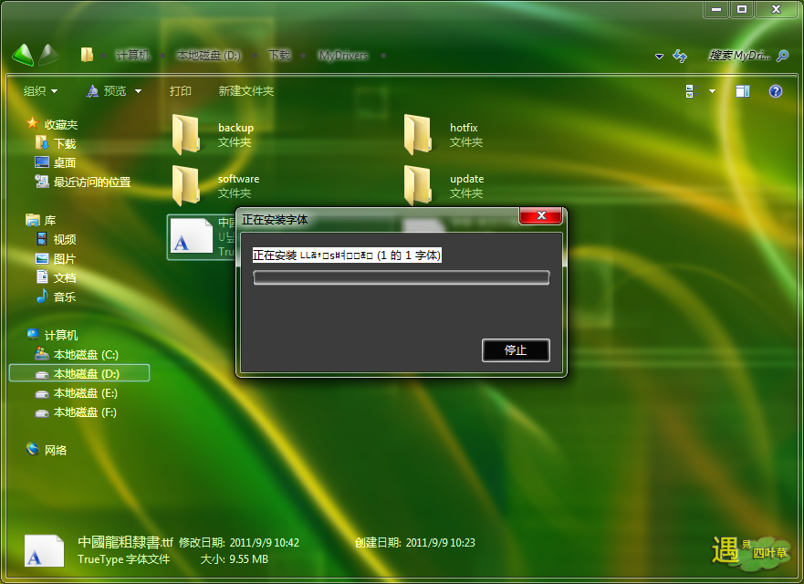Open 本地磁盘 (E:) in the sidebar
Viewport: 804px width, 584px height.
pos(86,393)
